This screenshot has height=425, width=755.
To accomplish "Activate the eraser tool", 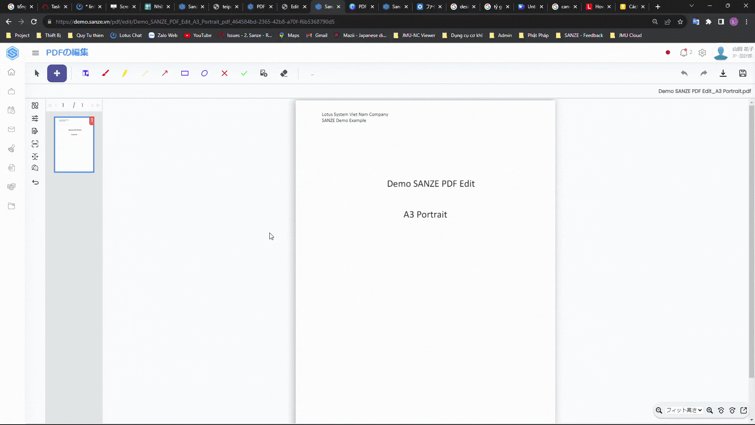I will pyautogui.click(x=284, y=73).
